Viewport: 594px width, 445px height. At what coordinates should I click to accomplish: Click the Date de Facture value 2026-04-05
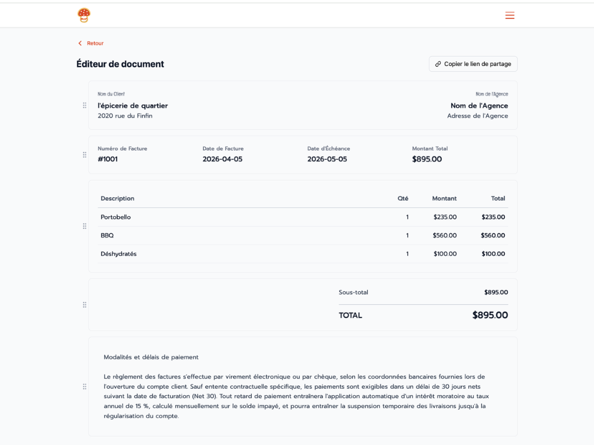click(x=223, y=159)
